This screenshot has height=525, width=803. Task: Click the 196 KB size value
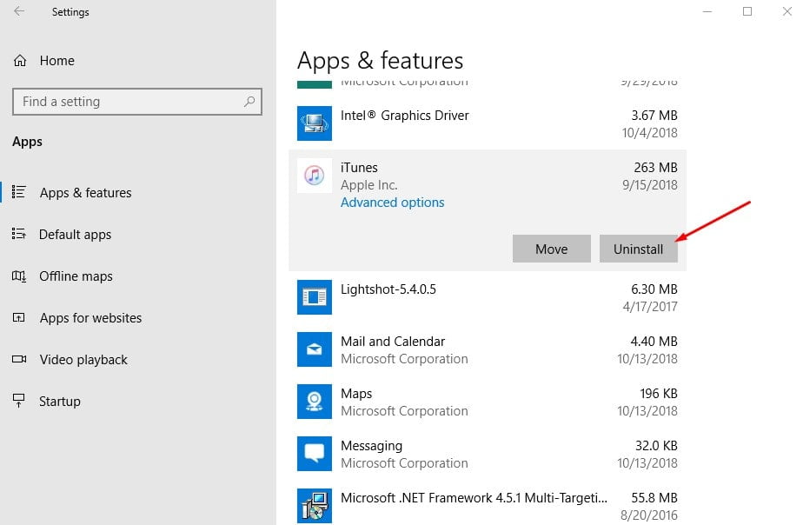pyautogui.click(x=659, y=394)
